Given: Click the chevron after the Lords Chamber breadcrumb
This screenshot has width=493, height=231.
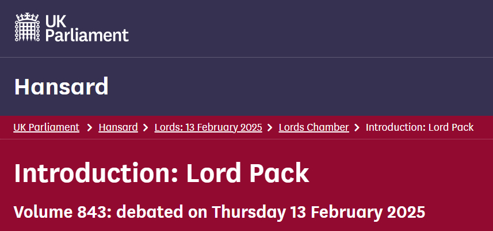Looking at the screenshot, I should [x=357, y=127].
